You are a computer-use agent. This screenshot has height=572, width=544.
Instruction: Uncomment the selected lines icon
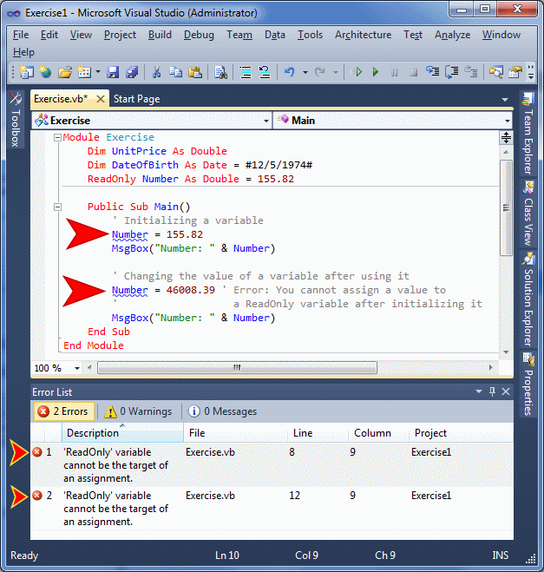265,72
